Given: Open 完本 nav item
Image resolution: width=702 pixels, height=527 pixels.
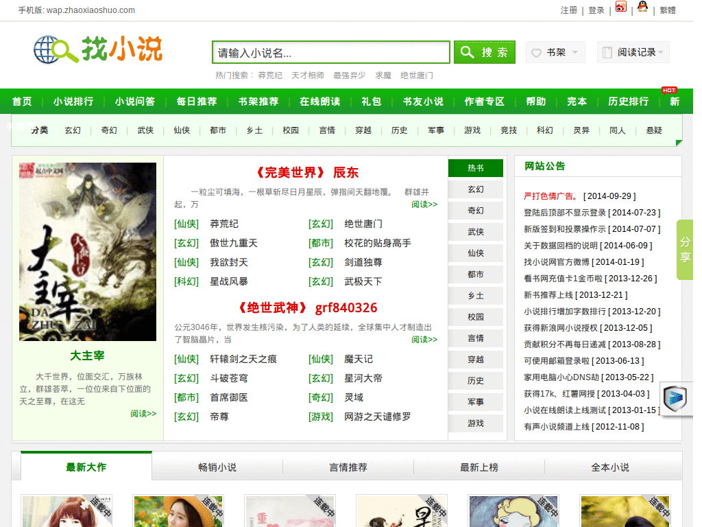Looking at the screenshot, I should [x=577, y=102].
